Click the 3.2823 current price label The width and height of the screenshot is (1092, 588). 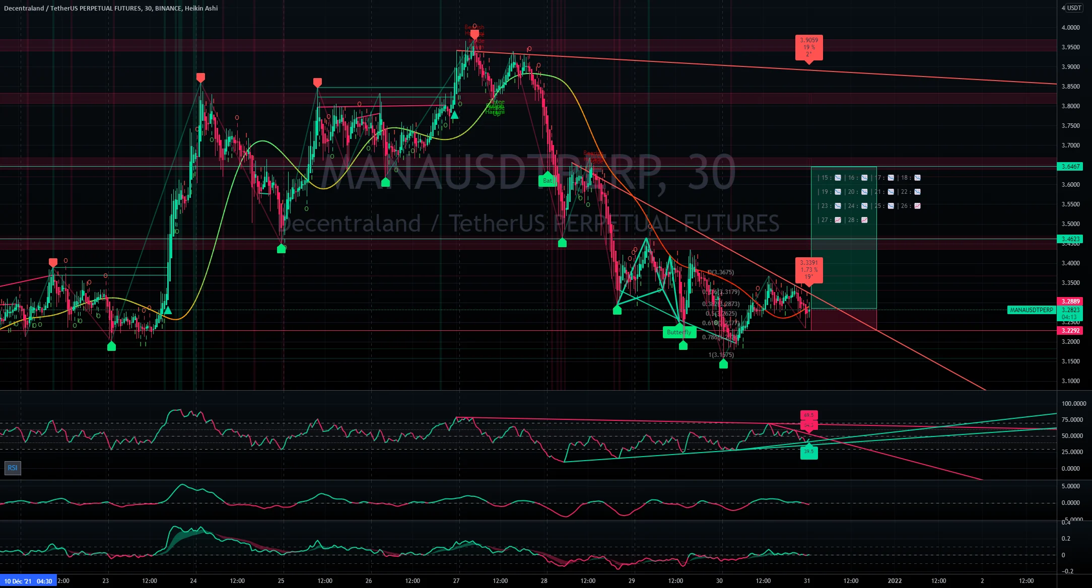click(x=1070, y=310)
